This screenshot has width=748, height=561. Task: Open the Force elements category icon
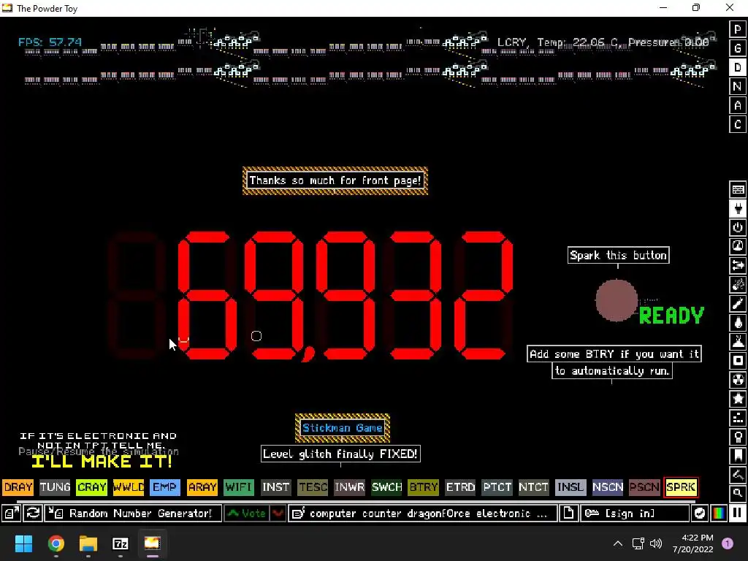pyautogui.click(x=738, y=265)
